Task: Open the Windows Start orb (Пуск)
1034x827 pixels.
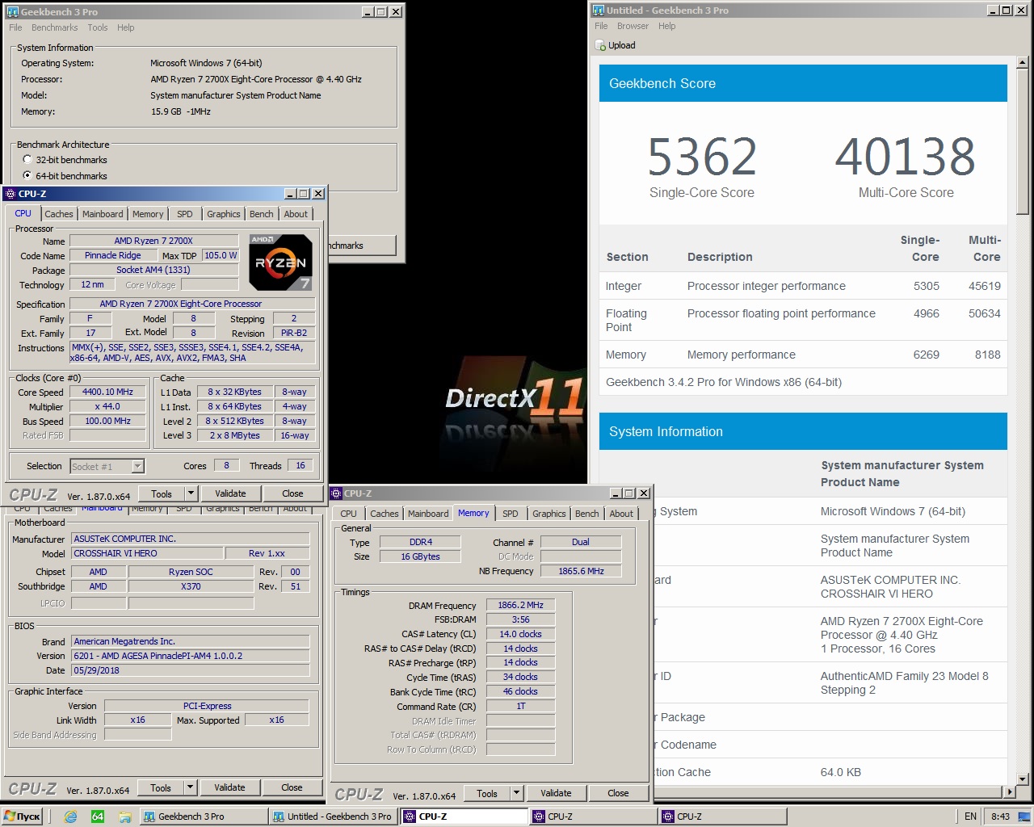Action: (x=23, y=817)
